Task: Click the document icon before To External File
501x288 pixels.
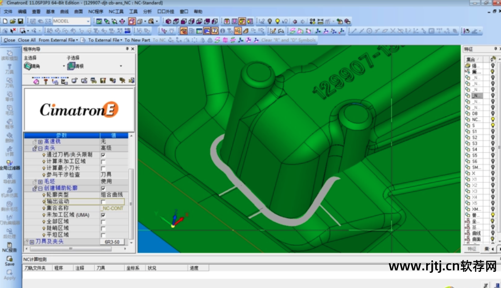Action: (x=83, y=40)
